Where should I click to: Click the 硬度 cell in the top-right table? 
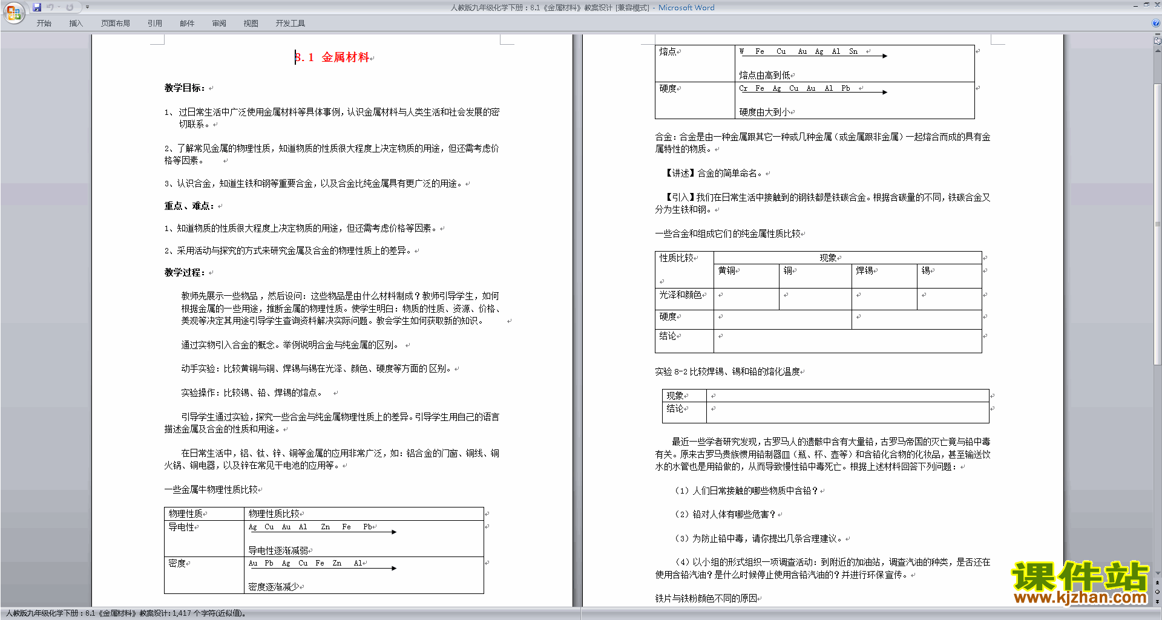[695, 100]
